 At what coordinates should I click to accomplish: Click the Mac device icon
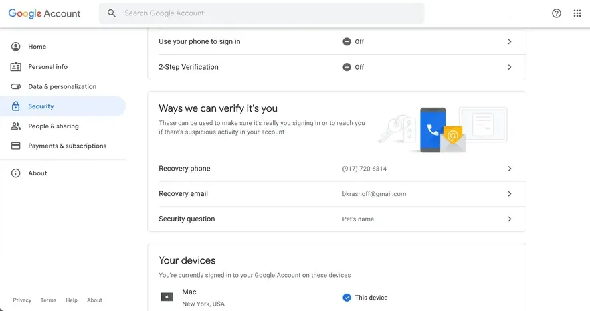pyautogui.click(x=167, y=297)
